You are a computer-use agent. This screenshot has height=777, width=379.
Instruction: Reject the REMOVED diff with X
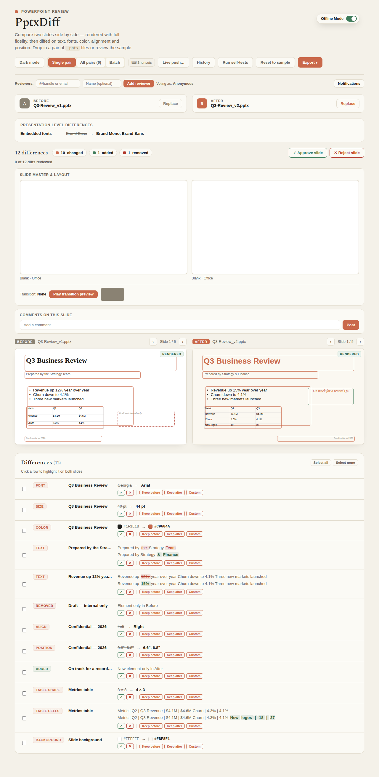[x=130, y=613]
